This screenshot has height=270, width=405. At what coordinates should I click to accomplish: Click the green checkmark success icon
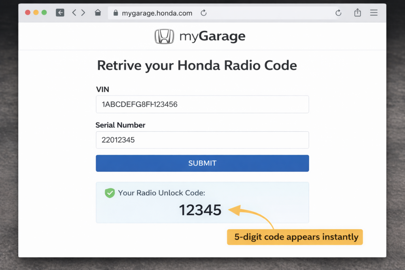[x=110, y=193]
